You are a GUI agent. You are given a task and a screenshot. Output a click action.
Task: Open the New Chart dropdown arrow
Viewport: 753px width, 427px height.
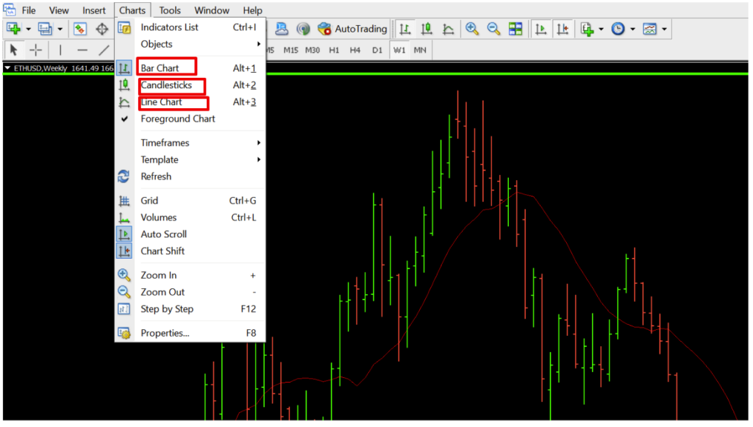coord(29,29)
